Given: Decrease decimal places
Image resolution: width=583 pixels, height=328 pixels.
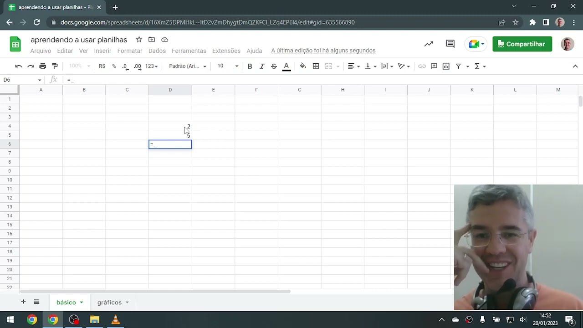Looking at the screenshot, I should [125, 66].
